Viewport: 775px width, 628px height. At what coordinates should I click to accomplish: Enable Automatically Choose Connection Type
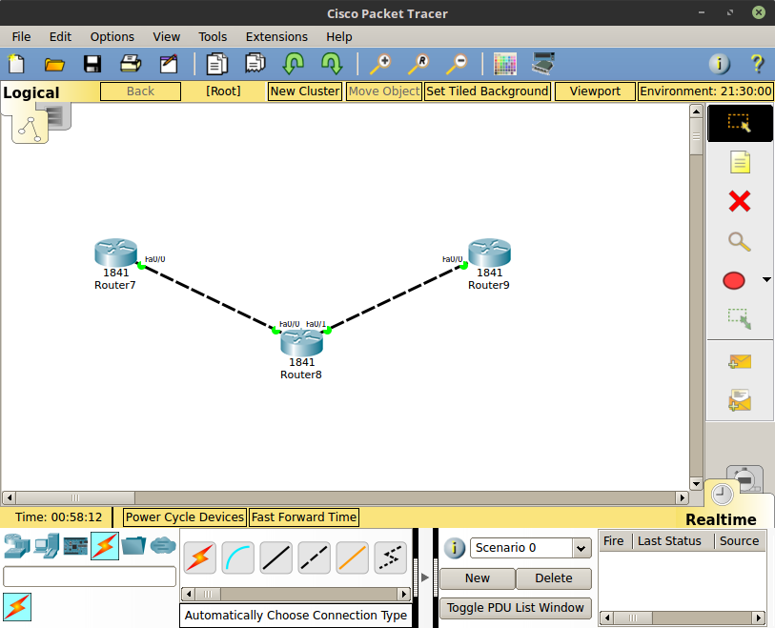pos(199,557)
